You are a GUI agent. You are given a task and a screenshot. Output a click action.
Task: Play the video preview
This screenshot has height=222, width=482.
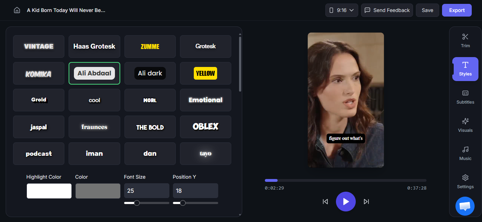click(x=346, y=202)
